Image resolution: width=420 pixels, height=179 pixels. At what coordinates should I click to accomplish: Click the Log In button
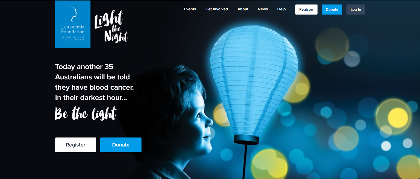click(x=355, y=10)
